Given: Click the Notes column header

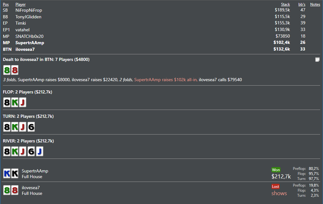Looking at the screenshot, I should pos(315,4).
